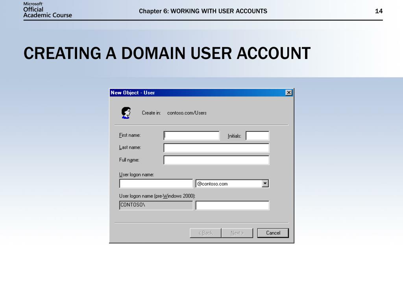The image size is (403, 302).
Task: Click into the First name field
Action: click(x=192, y=136)
